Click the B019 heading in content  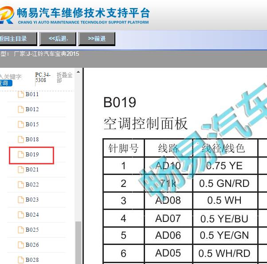[x=120, y=102]
